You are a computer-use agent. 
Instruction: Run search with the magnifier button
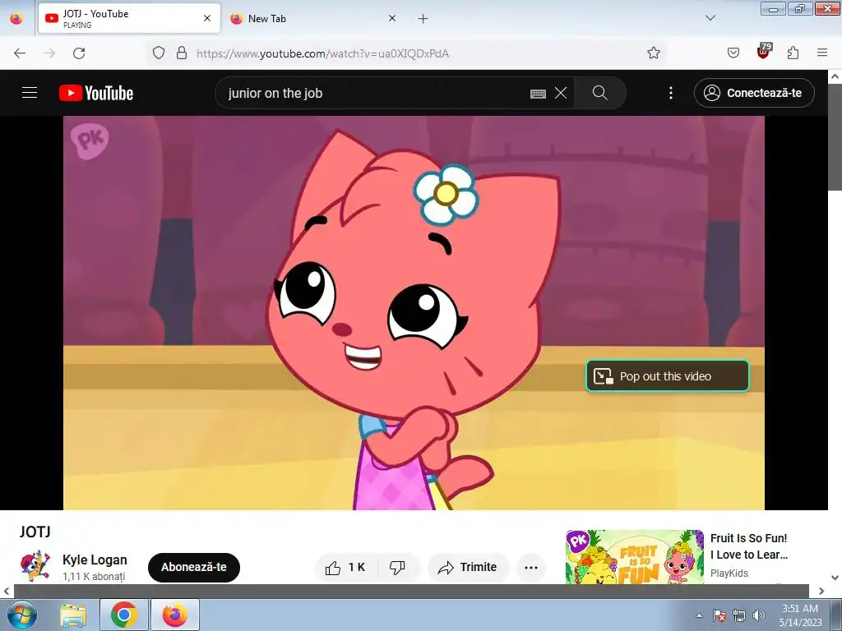[x=599, y=93]
